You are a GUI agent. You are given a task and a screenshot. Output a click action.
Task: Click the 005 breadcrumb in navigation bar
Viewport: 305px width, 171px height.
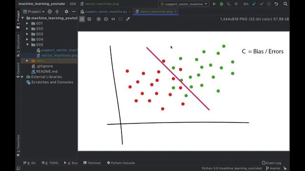tap(73, 4)
